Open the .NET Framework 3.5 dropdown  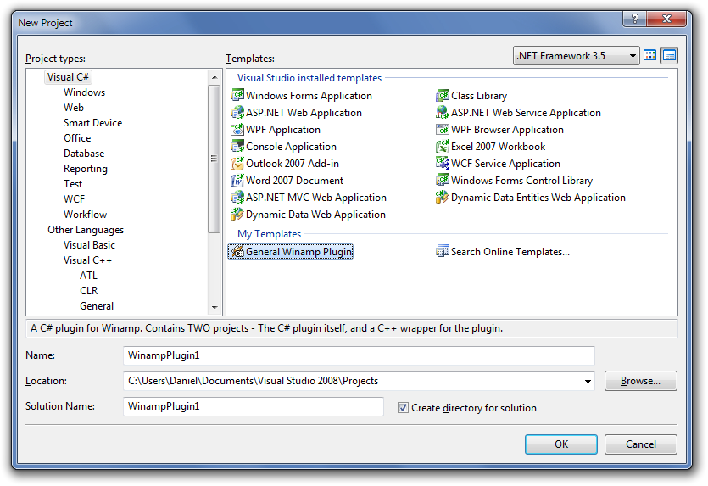pyautogui.click(x=577, y=56)
